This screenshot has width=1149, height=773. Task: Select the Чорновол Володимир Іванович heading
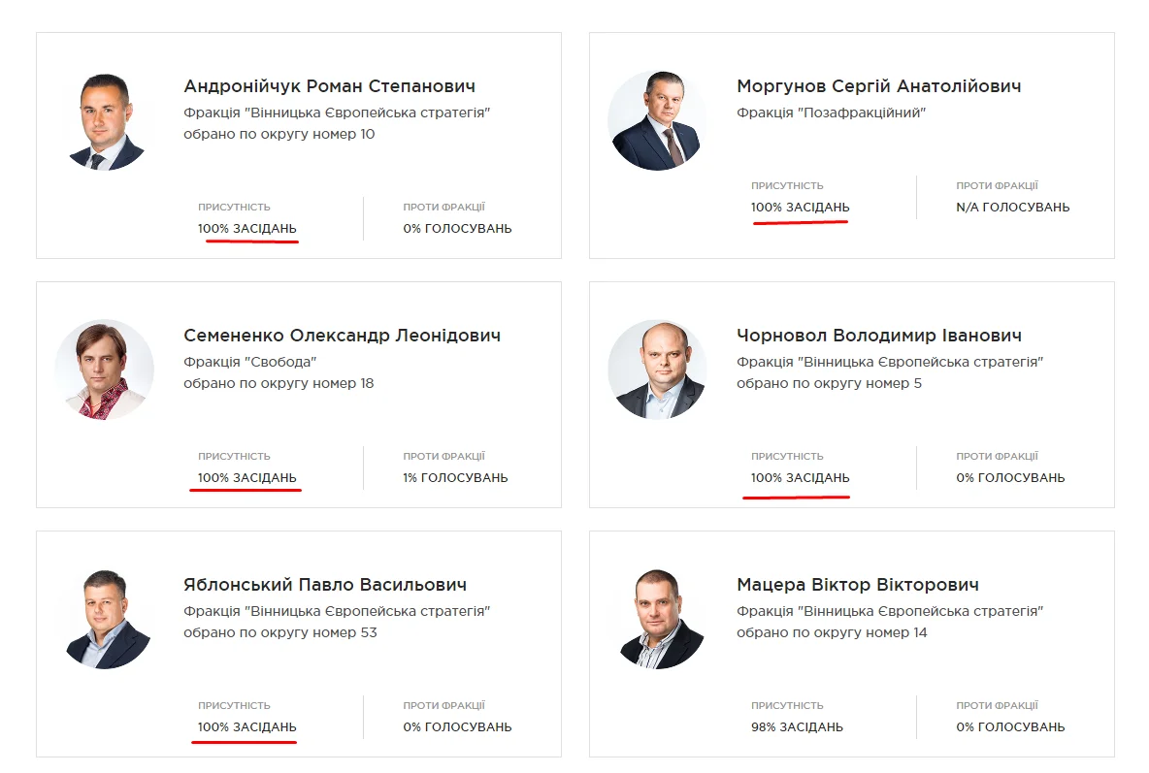pos(878,336)
